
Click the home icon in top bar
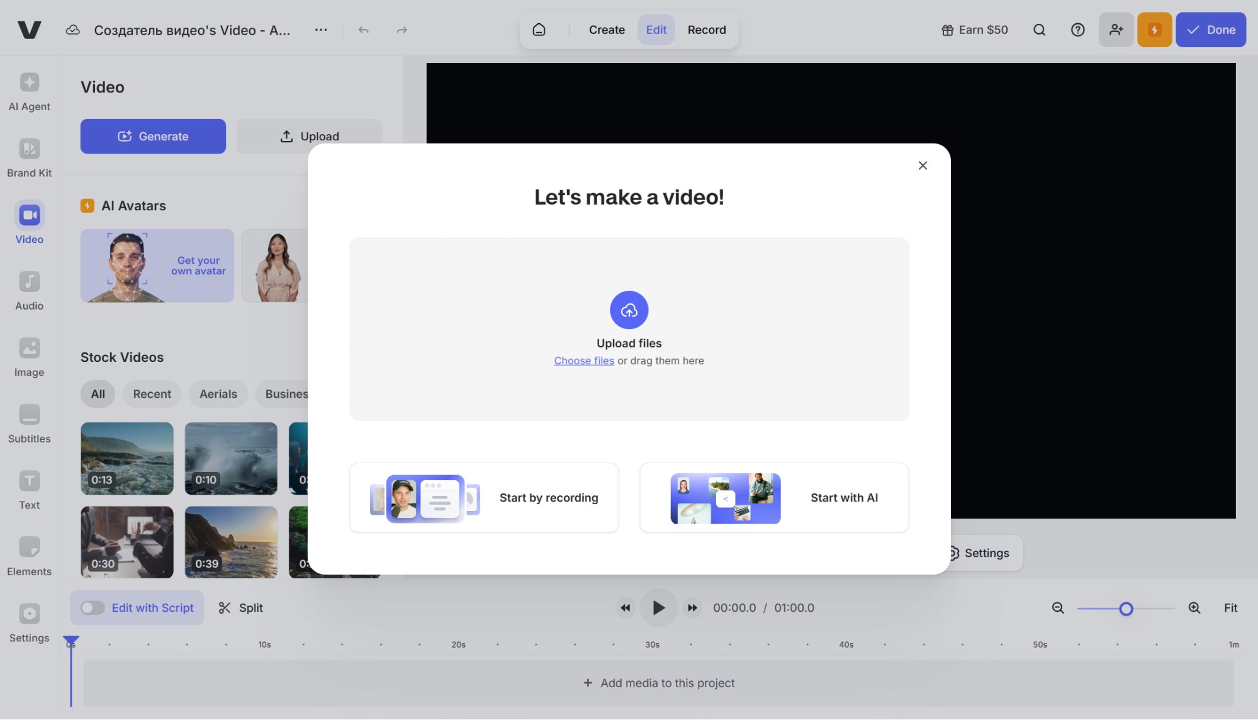pos(539,30)
